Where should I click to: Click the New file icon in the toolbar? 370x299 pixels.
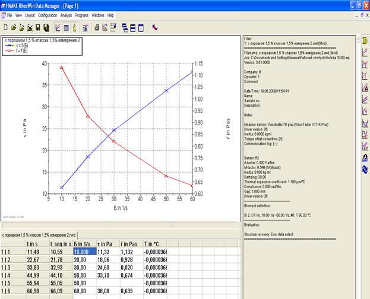pos(5,28)
